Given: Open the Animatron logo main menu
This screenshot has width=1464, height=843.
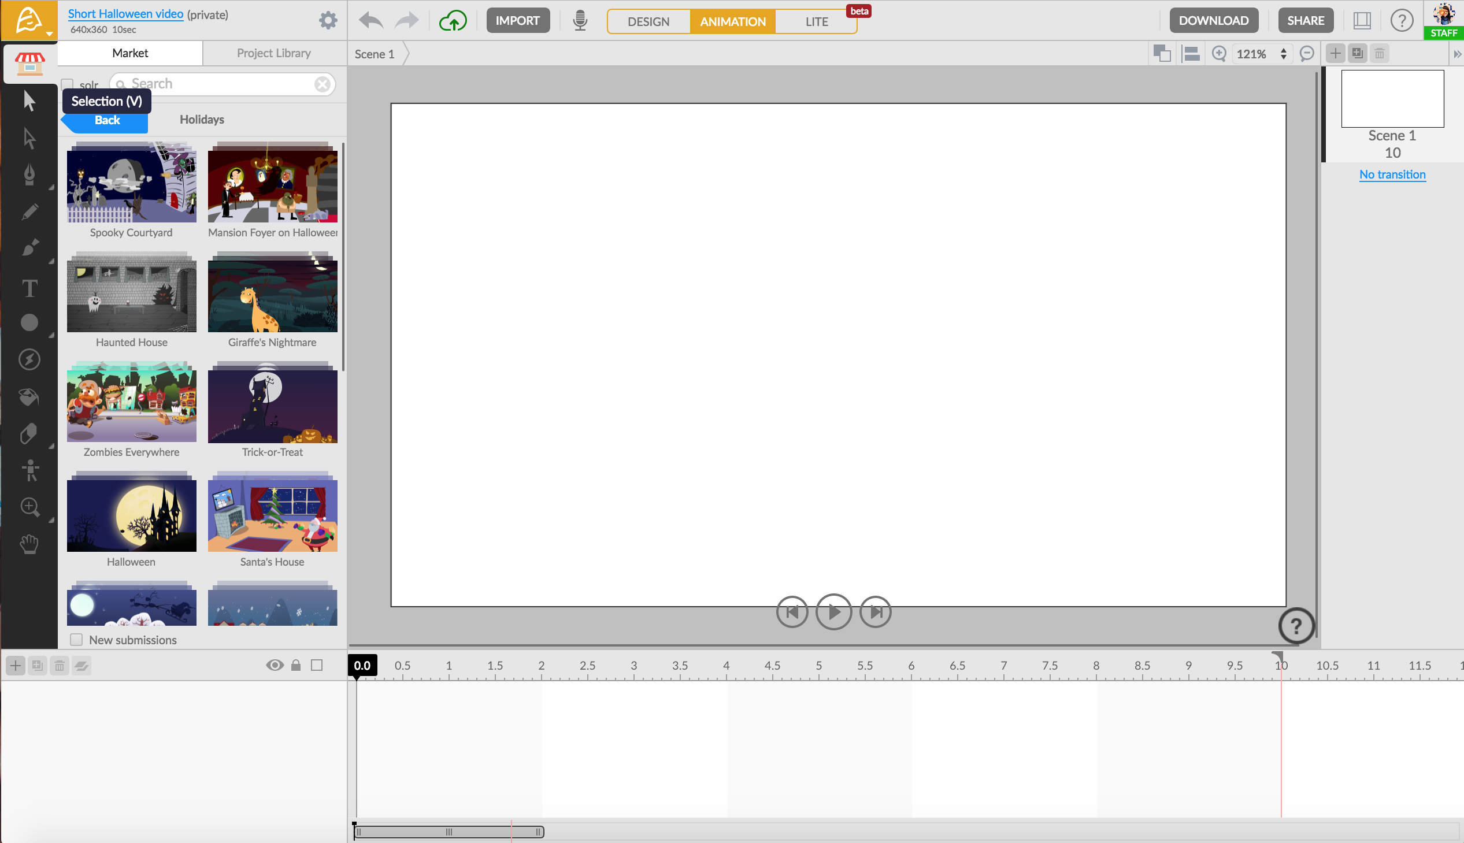Looking at the screenshot, I should 29,20.
